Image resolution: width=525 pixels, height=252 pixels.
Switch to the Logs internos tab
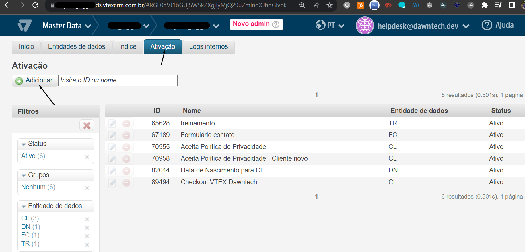(209, 46)
